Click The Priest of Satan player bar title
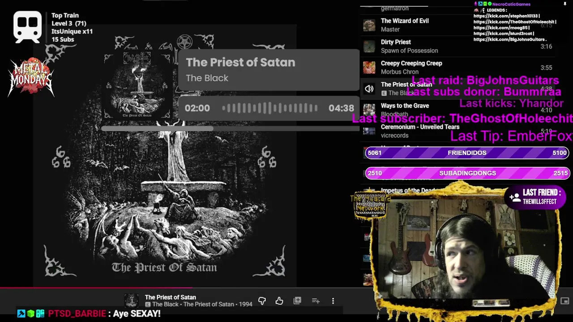573x322 pixels. (x=170, y=297)
